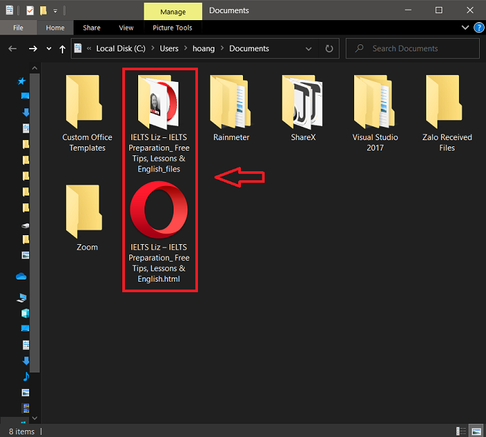Navigate to hoang breadcrumb

[x=203, y=49]
